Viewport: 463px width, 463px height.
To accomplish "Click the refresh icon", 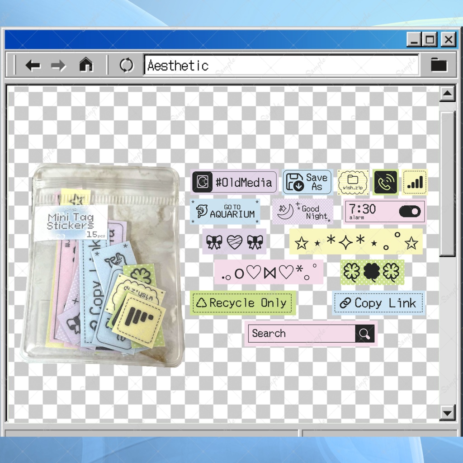I will pyautogui.click(x=127, y=65).
